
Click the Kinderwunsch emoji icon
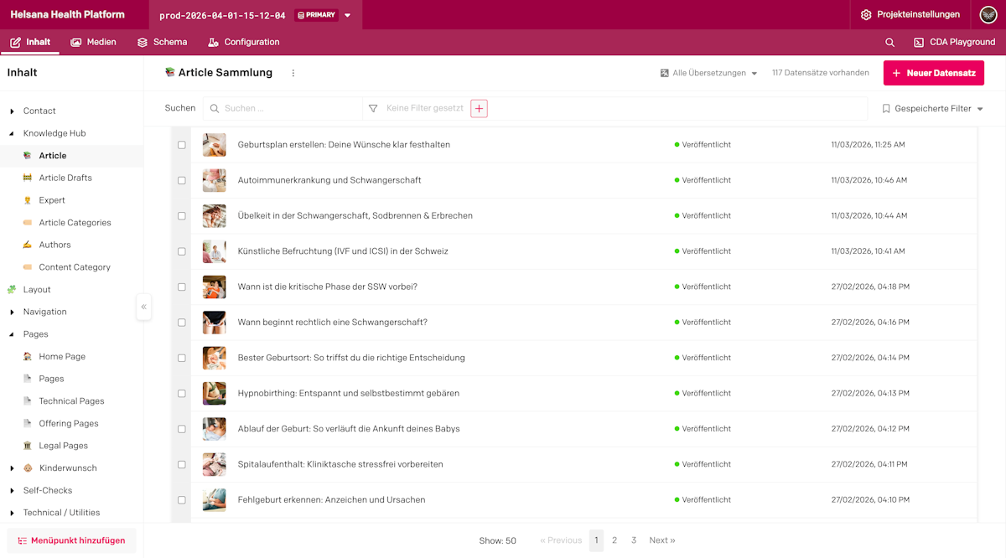28,468
